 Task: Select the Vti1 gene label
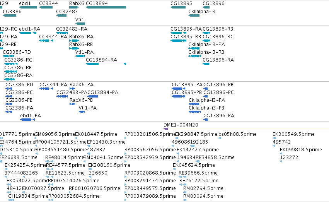(80, 19)
